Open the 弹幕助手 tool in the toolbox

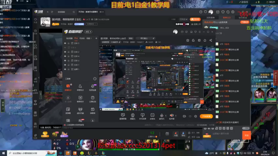click(x=68, y=87)
